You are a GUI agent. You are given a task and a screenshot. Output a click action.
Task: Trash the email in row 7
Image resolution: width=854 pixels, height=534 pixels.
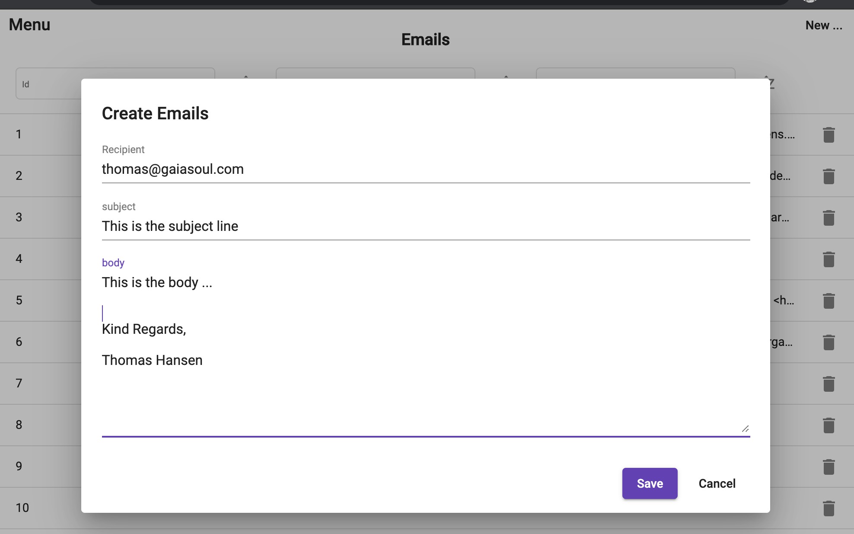pyautogui.click(x=829, y=384)
